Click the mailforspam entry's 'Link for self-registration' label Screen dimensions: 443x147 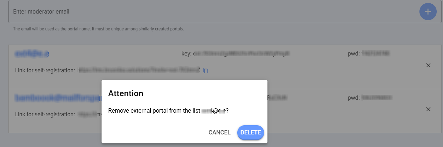coord(45,114)
